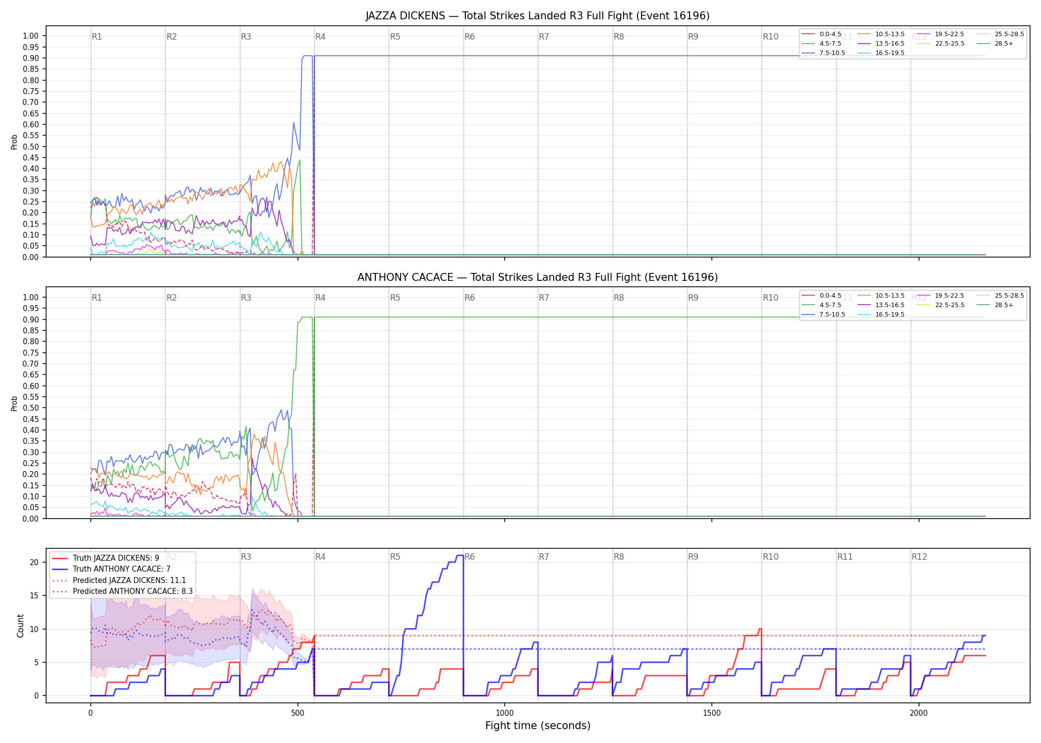Click the Fight time (seconds) axis label
Viewport: 1041px width, 743px height.
click(x=538, y=726)
